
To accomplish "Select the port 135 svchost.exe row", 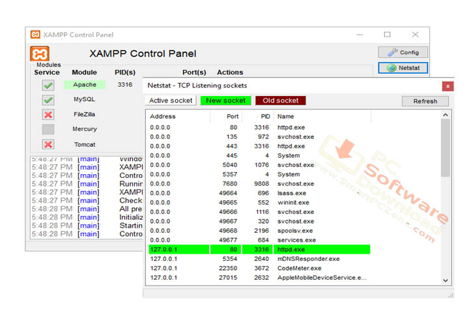I will [259, 136].
